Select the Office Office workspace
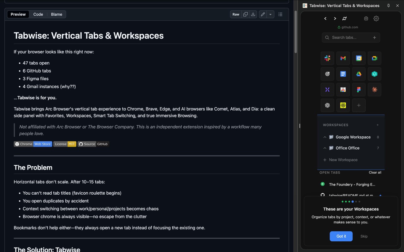404x252 pixels. [x=351, y=148]
